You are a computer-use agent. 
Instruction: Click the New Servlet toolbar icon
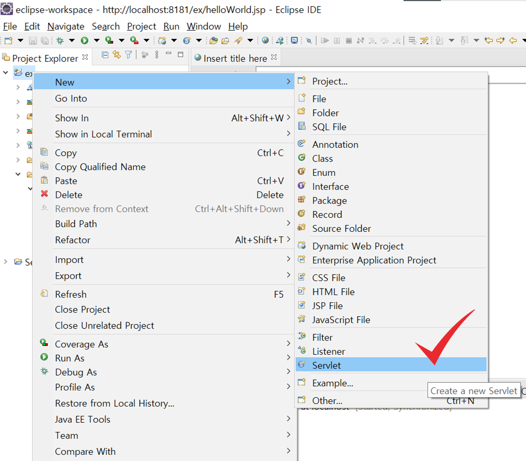(x=187, y=41)
